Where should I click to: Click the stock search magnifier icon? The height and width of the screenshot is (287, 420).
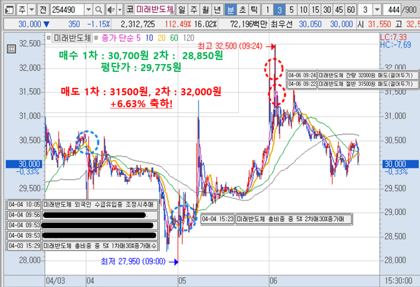click(x=99, y=9)
